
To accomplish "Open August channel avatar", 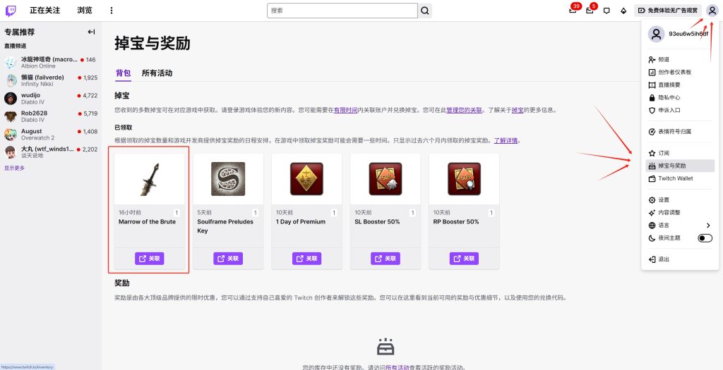I will [x=11, y=135].
